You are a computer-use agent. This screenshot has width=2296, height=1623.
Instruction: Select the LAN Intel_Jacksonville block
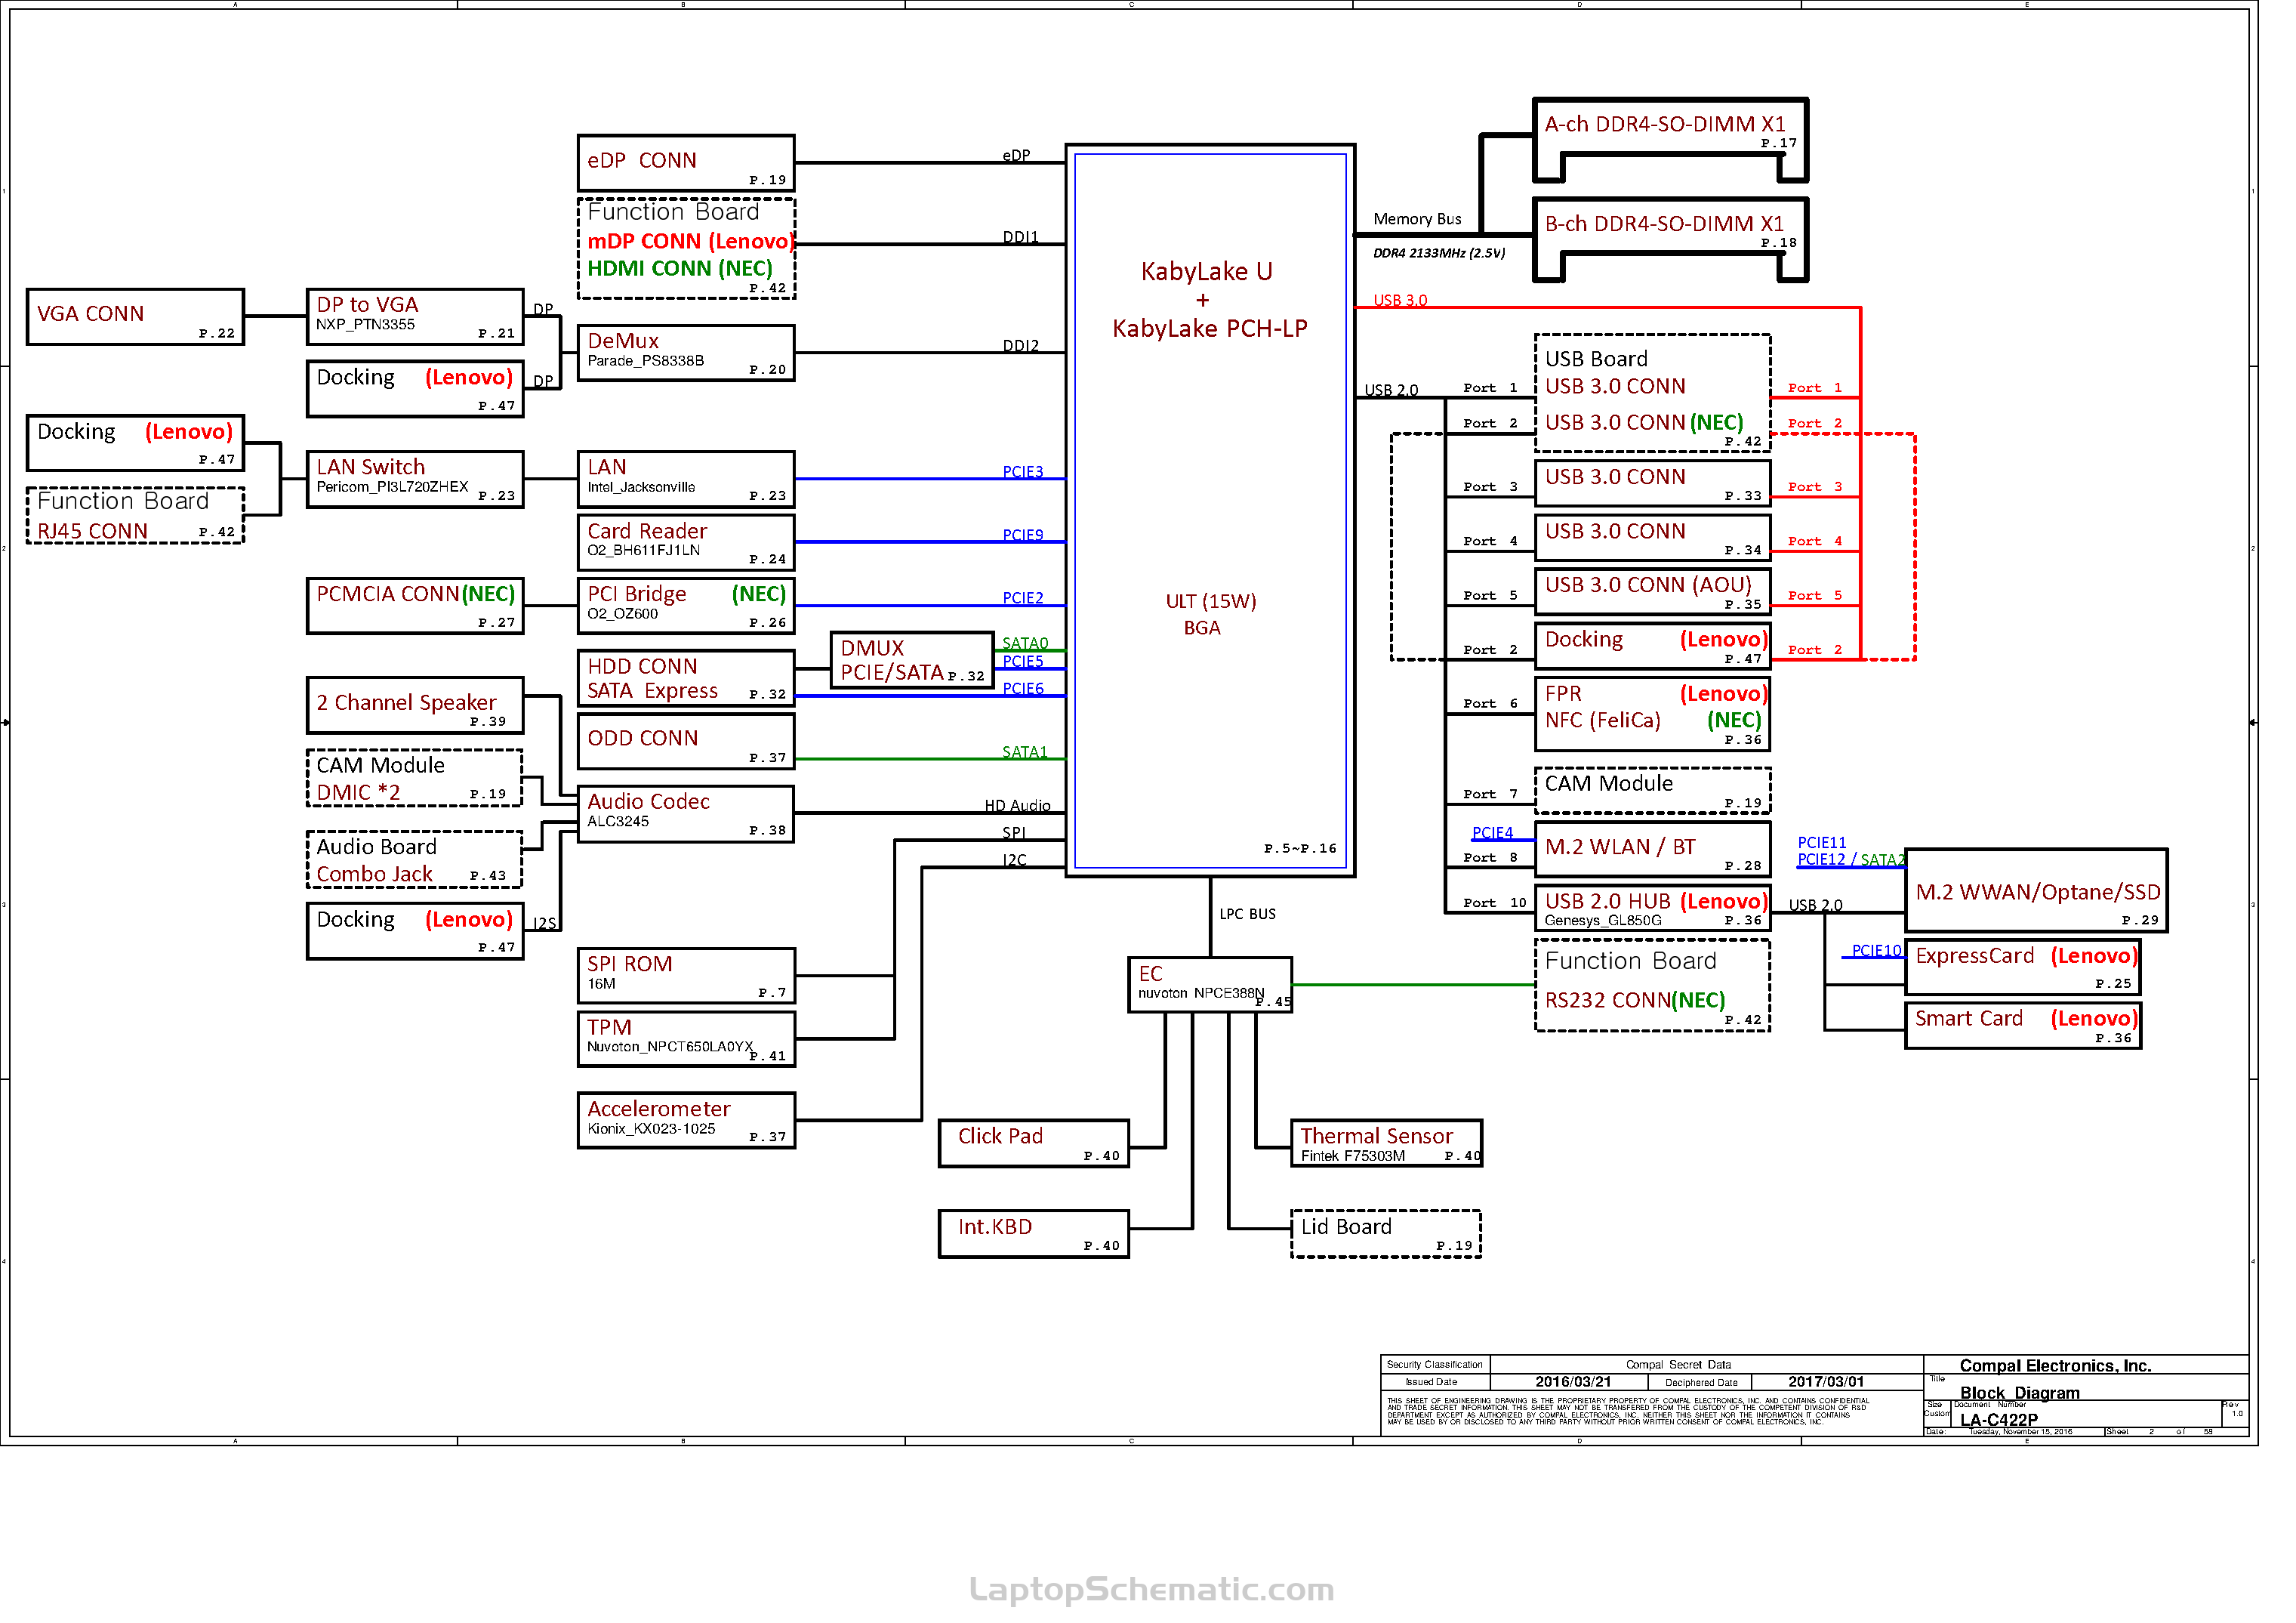click(686, 480)
